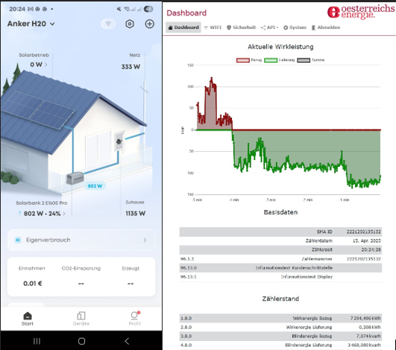396x350 pixels.
Task: Tap the electric meter on house wall
Action: click(119, 141)
